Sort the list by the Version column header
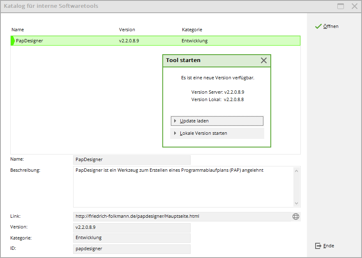This screenshot has height=258, width=362. pyautogui.click(x=127, y=30)
